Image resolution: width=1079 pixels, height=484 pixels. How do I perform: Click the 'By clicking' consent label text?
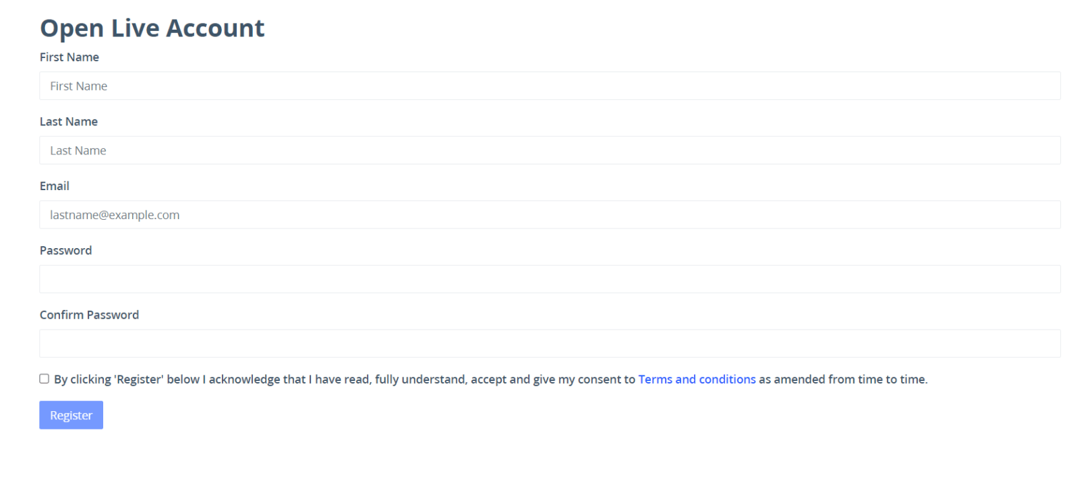82,380
